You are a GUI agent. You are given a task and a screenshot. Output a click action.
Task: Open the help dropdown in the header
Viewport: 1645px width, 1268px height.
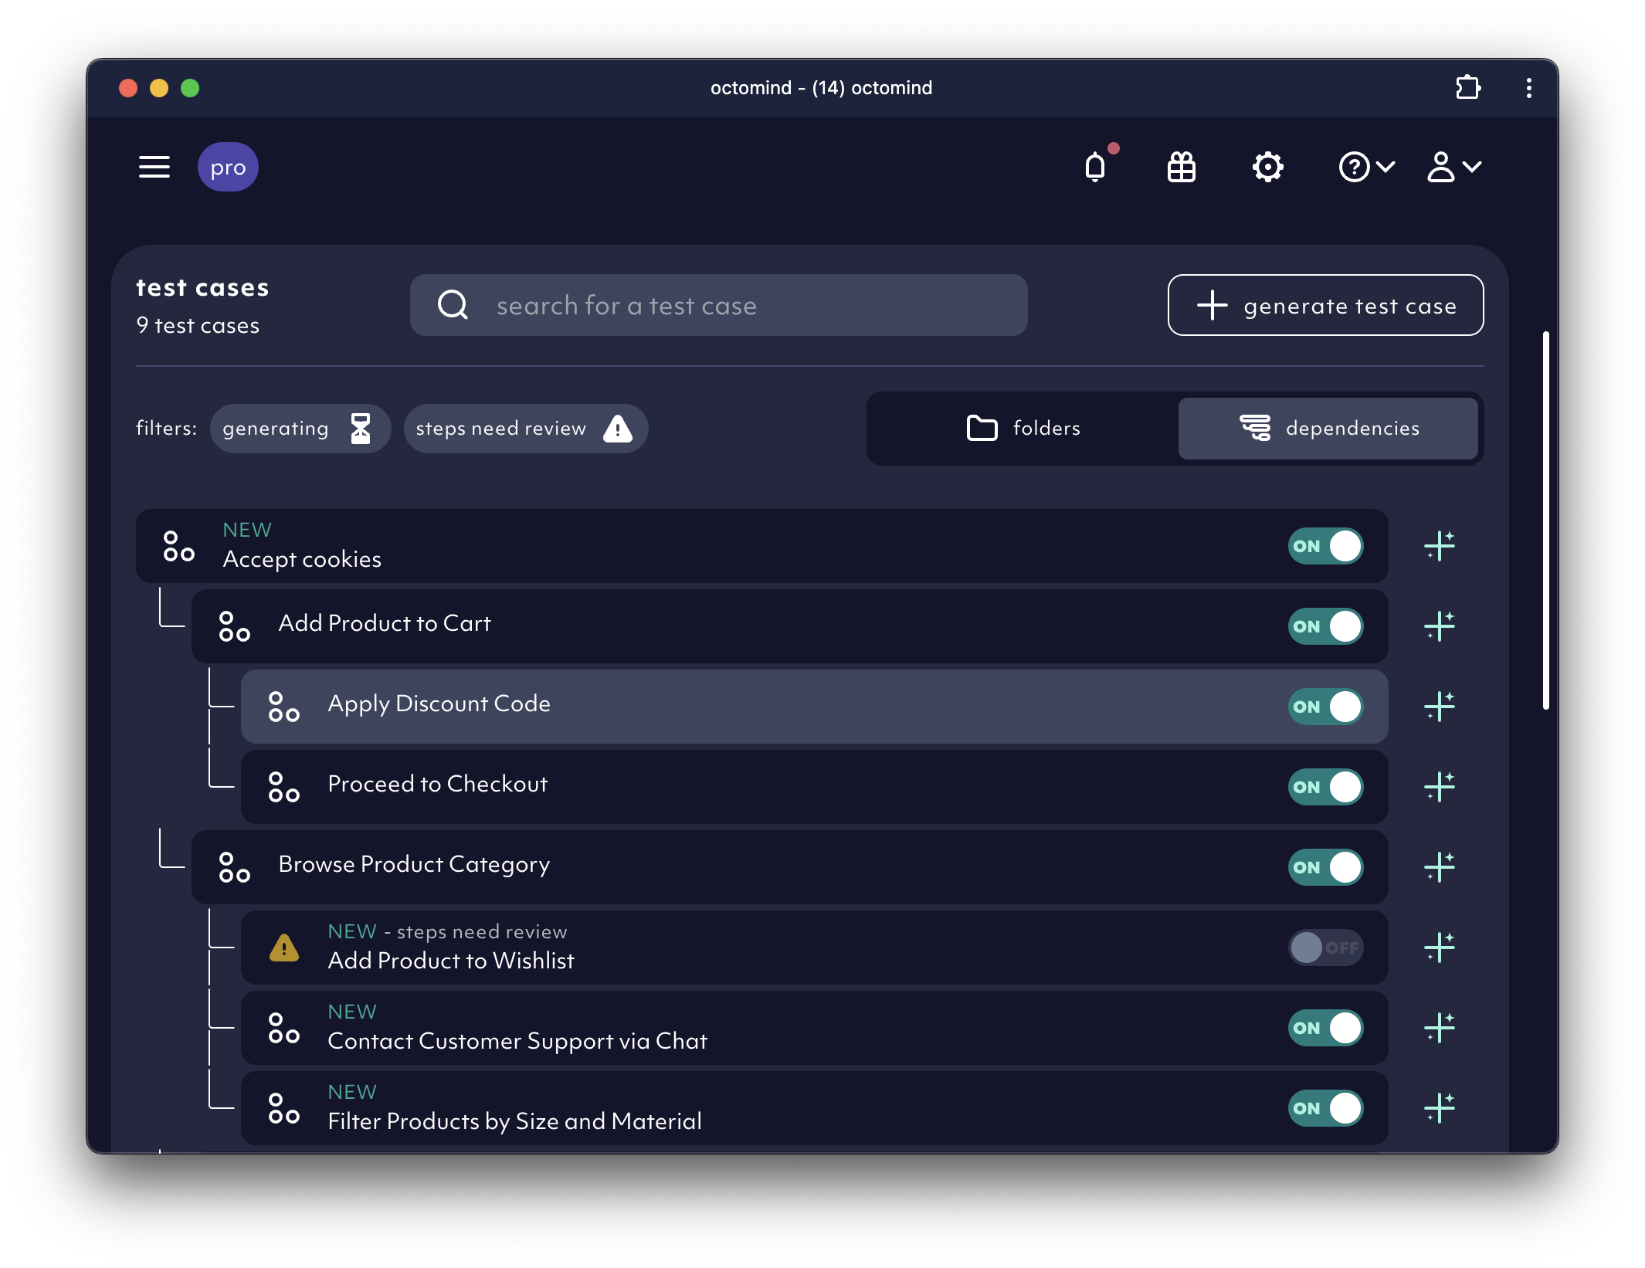1365,167
